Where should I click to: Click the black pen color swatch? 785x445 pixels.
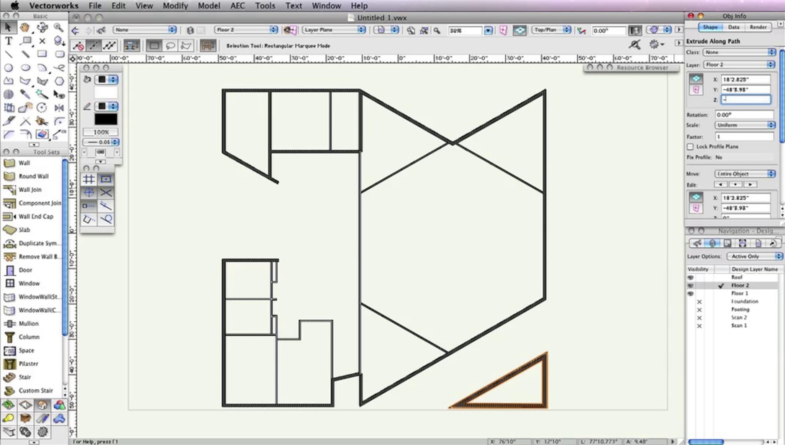coord(106,119)
